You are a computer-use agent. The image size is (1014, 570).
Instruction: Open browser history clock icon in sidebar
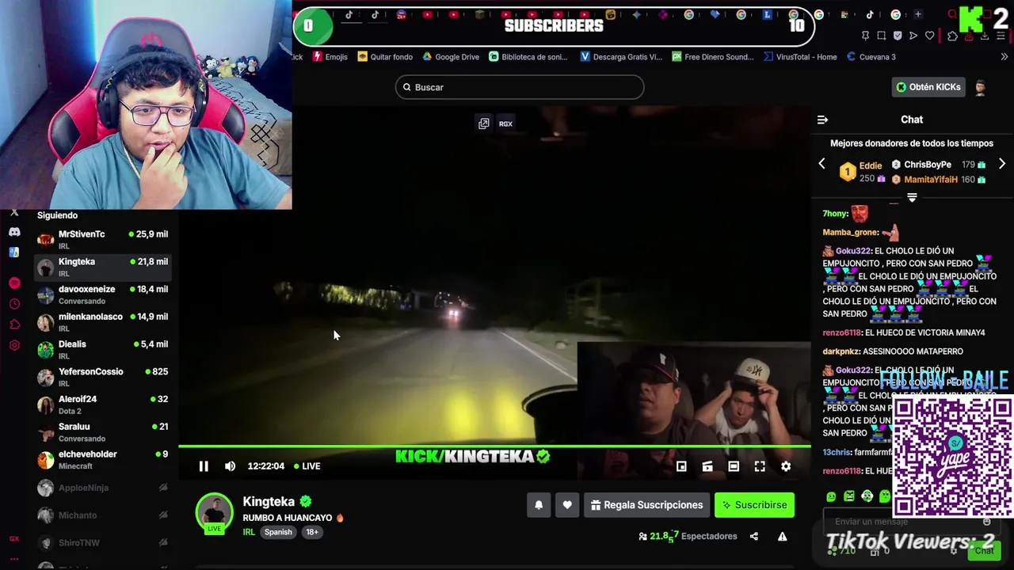click(14, 304)
